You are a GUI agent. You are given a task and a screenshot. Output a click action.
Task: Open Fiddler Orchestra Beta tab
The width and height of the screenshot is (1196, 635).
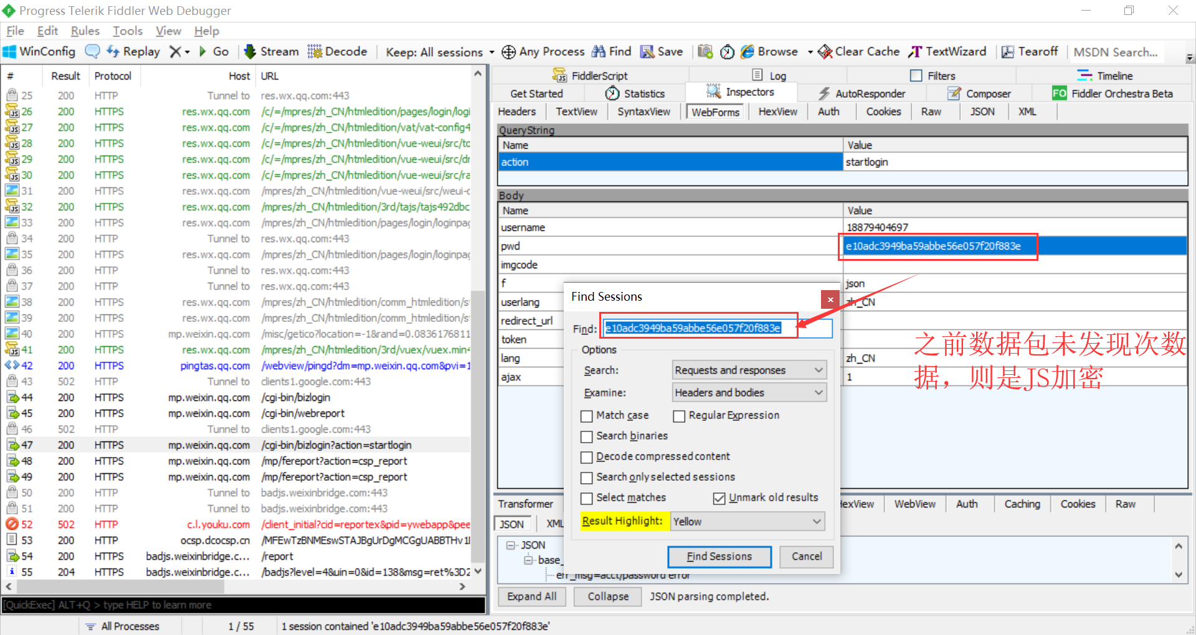1113,93
